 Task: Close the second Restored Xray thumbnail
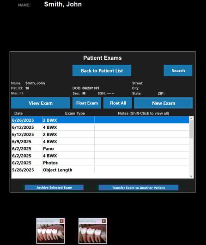pos(104,221)
